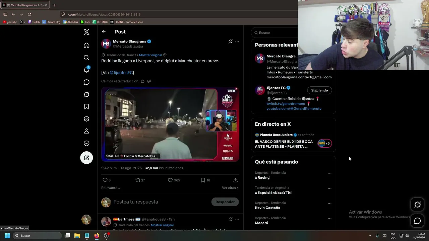Compose a new post with quill button
The image size is (429, 241).
(86, 158)
